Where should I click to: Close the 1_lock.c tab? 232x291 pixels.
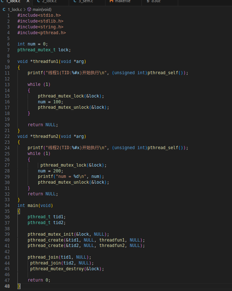click(28, 1)
